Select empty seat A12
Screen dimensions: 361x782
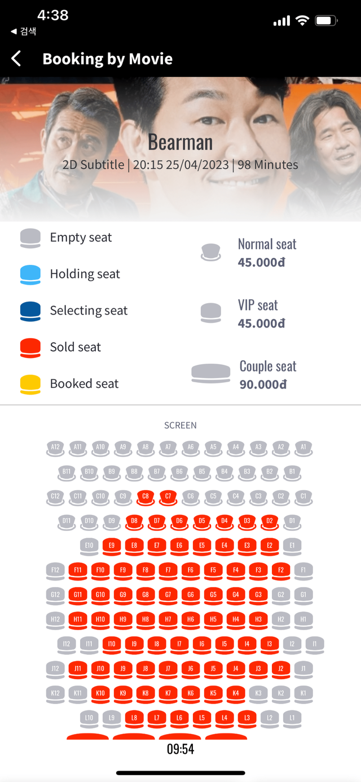(x=55, y=448)
